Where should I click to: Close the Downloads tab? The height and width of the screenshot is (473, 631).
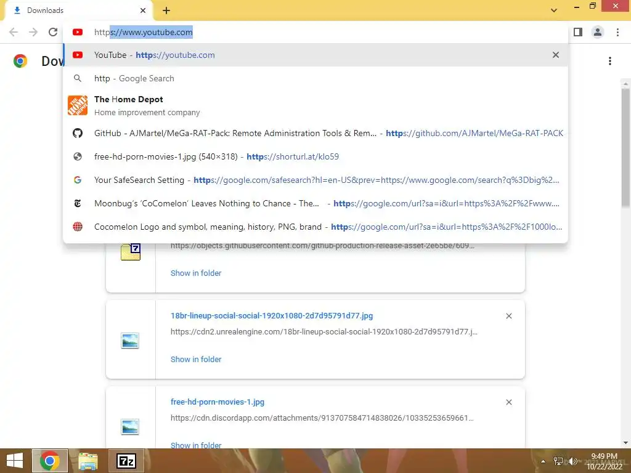pos(143,10)
